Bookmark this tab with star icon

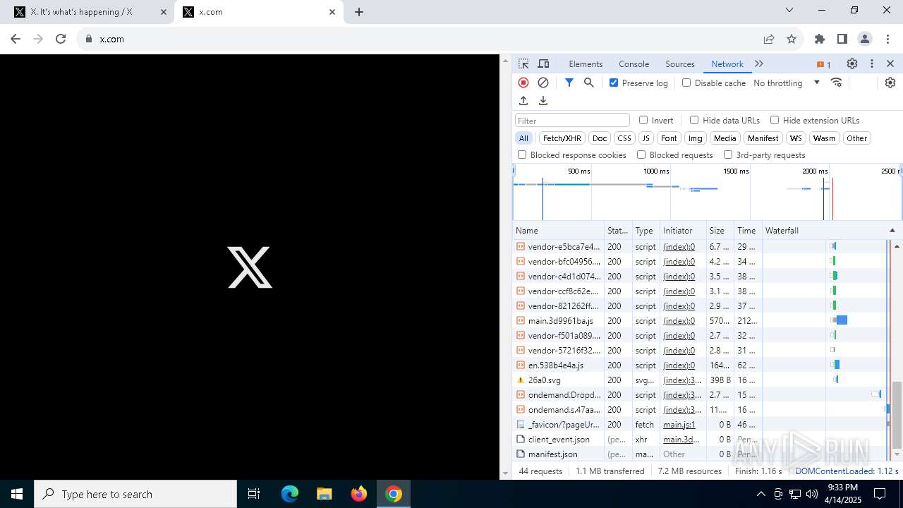(x=792, y=39)
